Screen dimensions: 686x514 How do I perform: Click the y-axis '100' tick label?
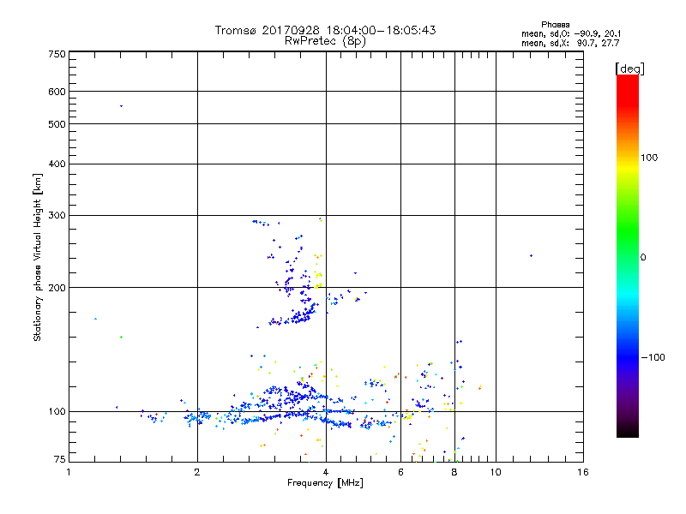pyautogui.click(x=57, y=412)
